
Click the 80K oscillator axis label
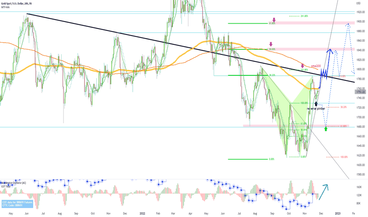[359, 204]
